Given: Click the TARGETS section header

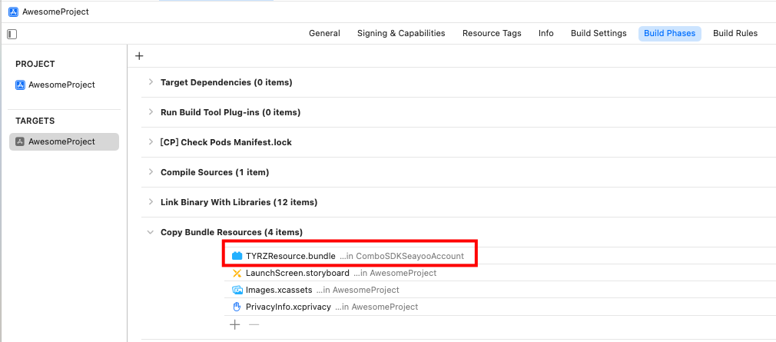Looking at the screenshot, I should [x=35, y=121].
